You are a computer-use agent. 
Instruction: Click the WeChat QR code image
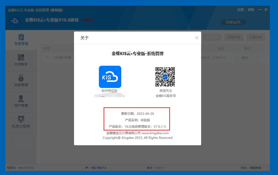coord(165,77)
